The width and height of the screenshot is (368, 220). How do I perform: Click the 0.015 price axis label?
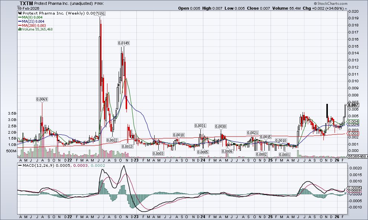pyautogui.click(x=354, y=46)
